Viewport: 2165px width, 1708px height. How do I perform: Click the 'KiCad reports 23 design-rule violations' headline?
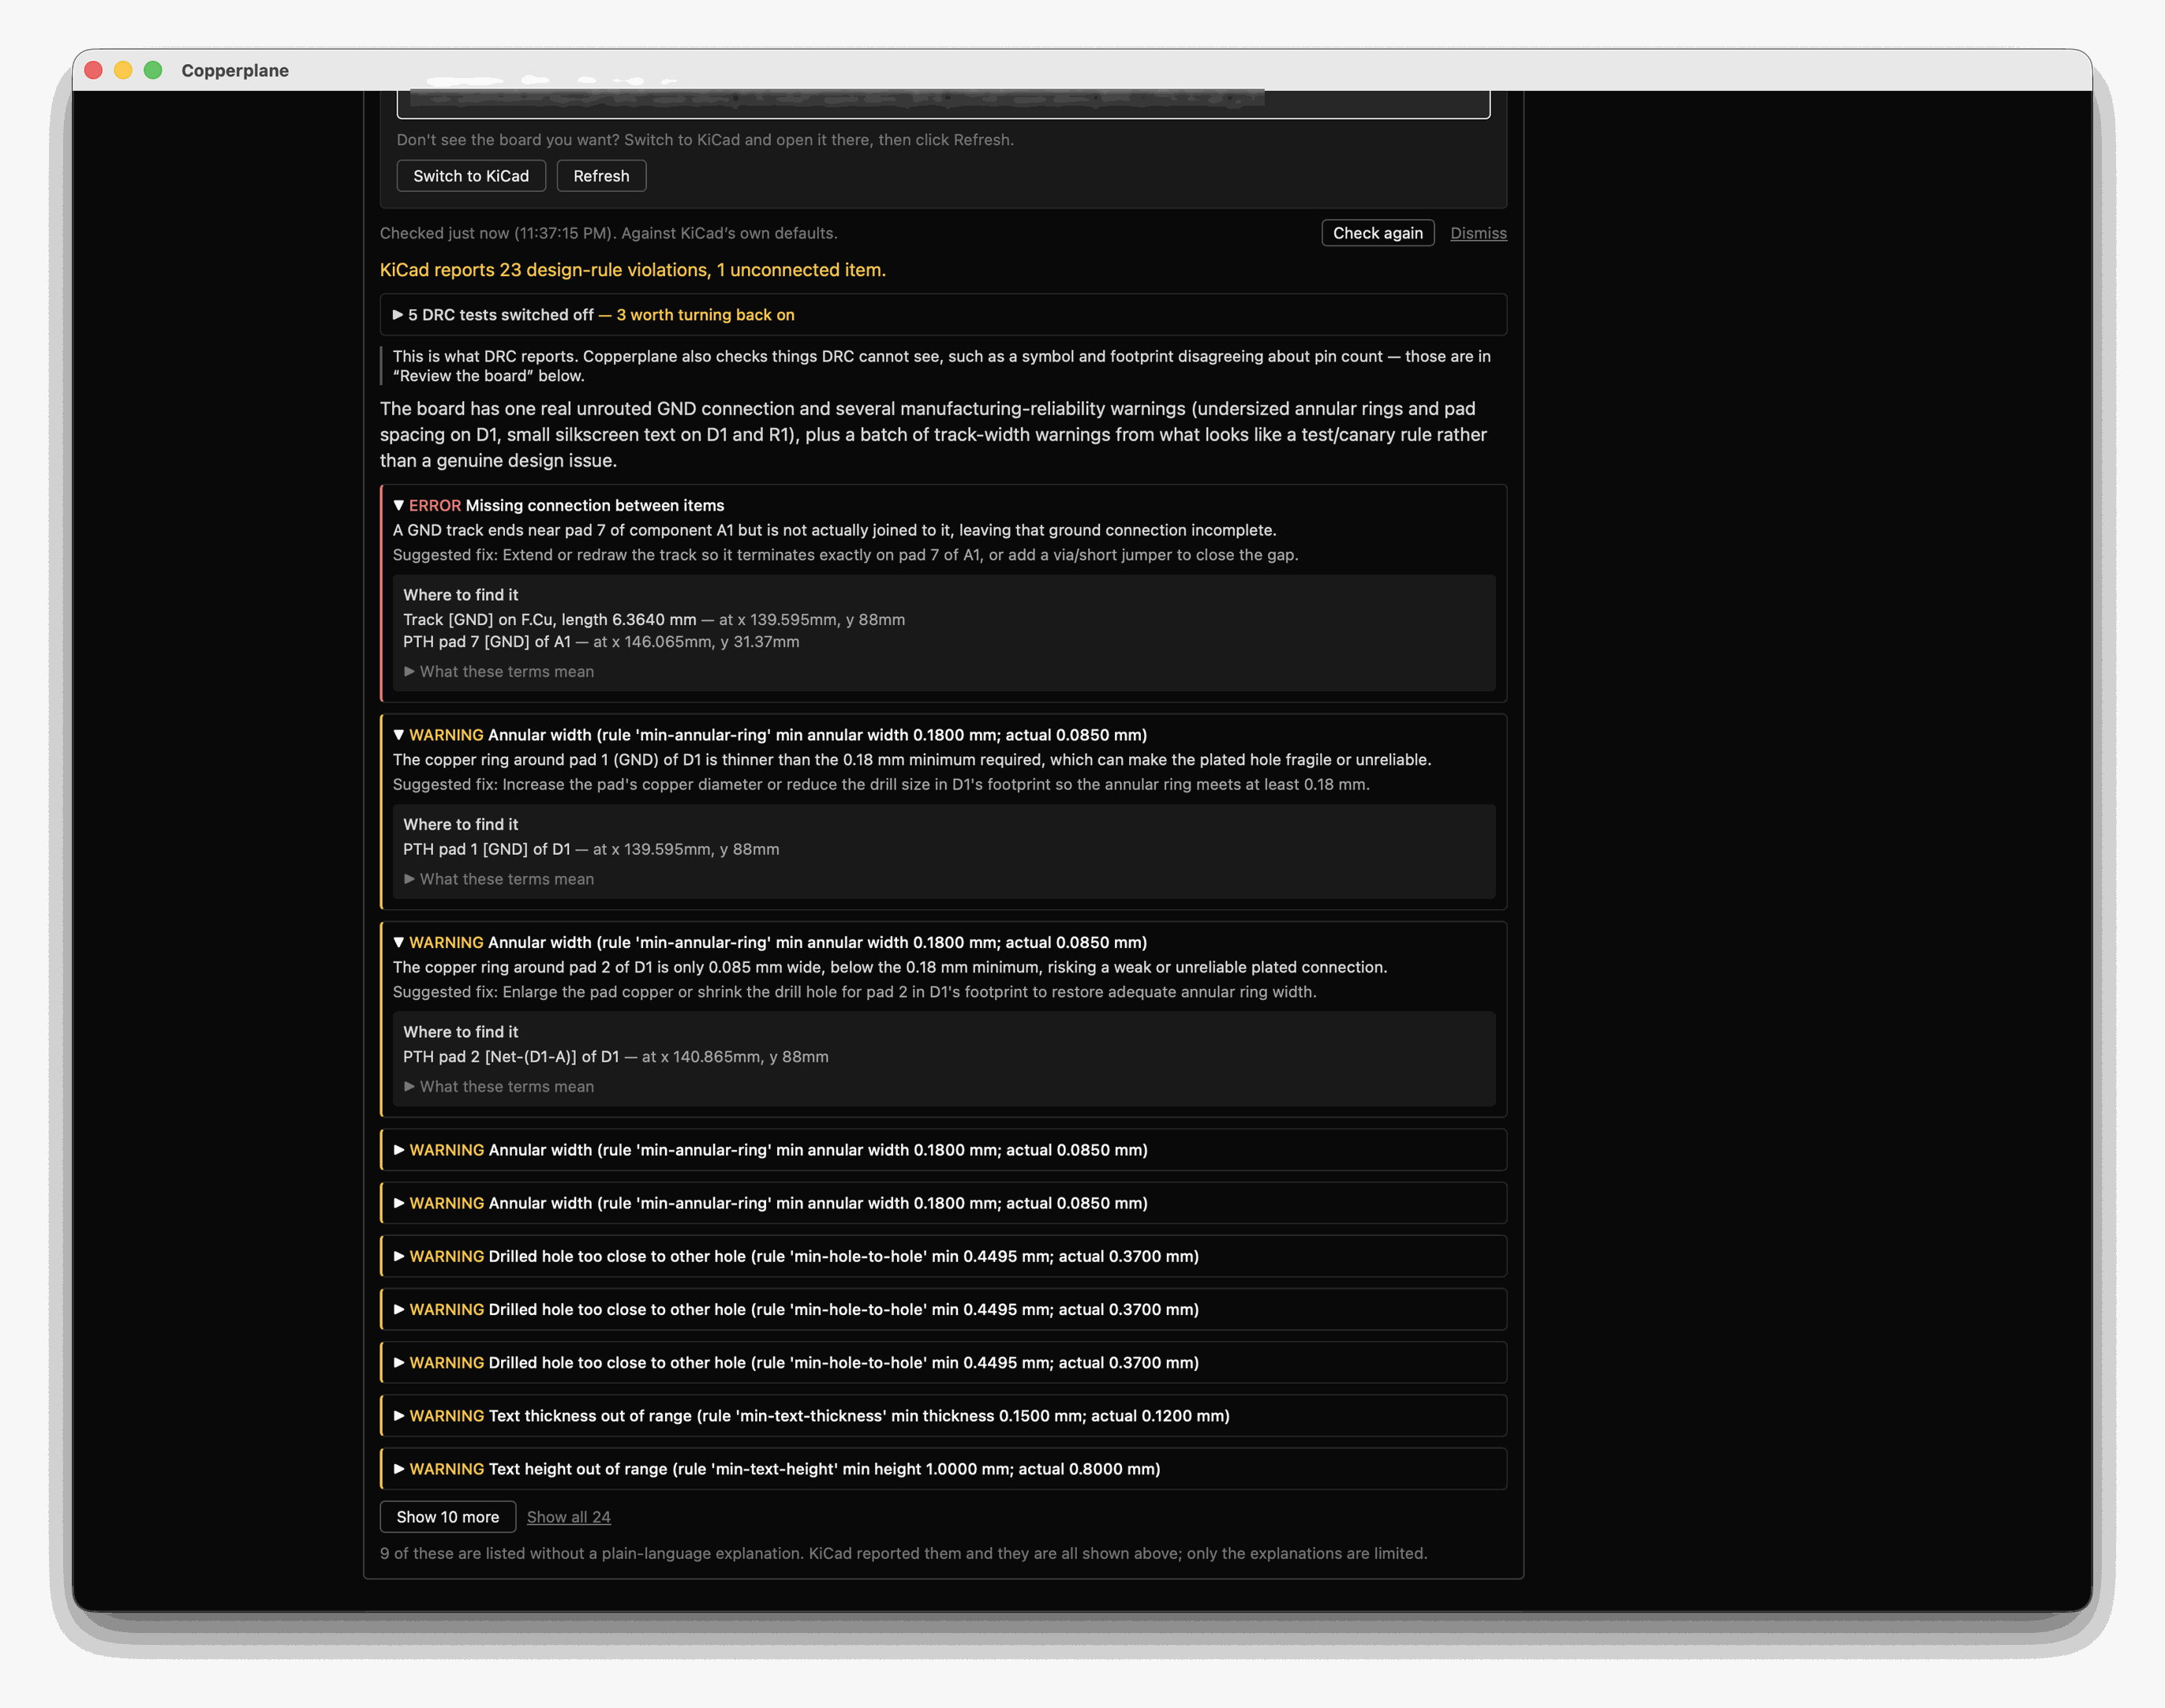pos(633,270)
